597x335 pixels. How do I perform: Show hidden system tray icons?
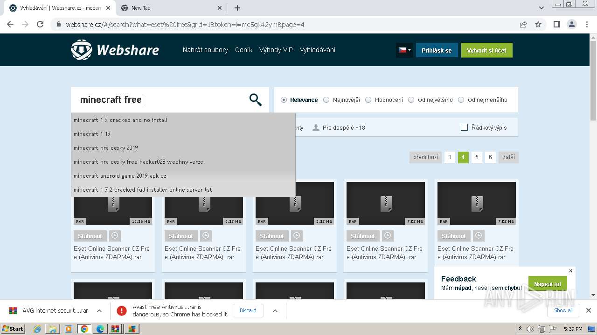[520, 329]
